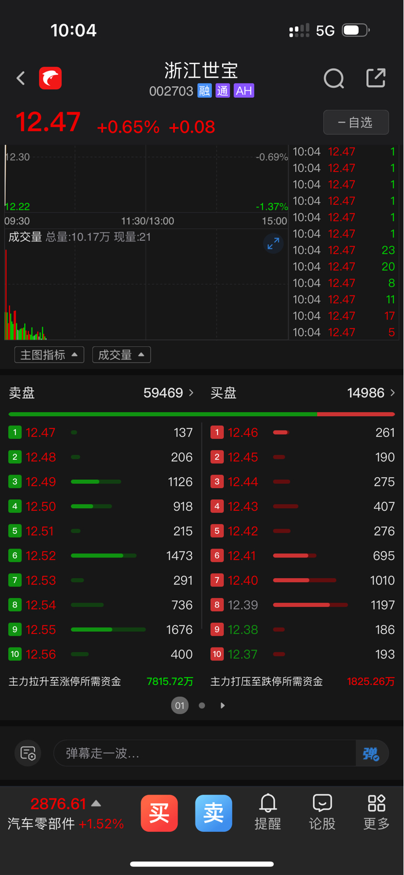This screenshot has height=875, width=404.
Task: Tap current price 12.47 headline
Action: pyautogui.click(x=48, y=122)
